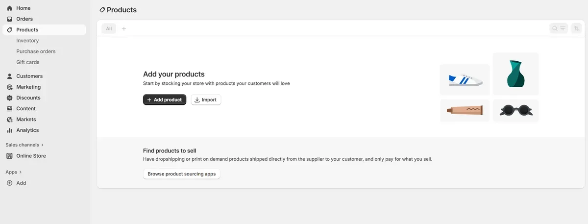This screenshot has width=588, height=224.
Task: Click the Add product button
Action: (165, 100)
